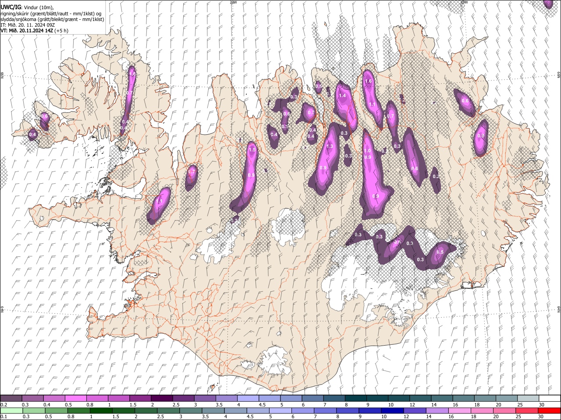Click the 'rigning/skúrir' legend description line
This screenshot has width=561, height=420.
pyautogui.click(x=51, y=14)
